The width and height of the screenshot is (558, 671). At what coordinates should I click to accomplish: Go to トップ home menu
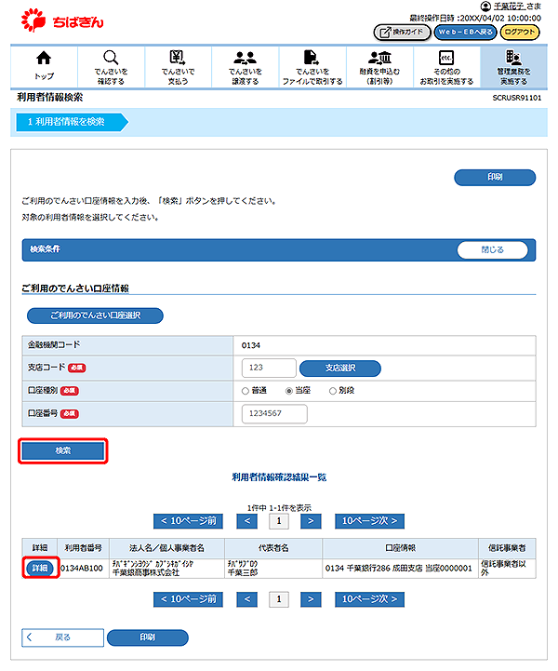point(44,66)
